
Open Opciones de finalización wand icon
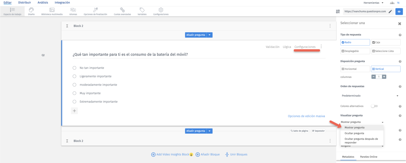(95, 10)
